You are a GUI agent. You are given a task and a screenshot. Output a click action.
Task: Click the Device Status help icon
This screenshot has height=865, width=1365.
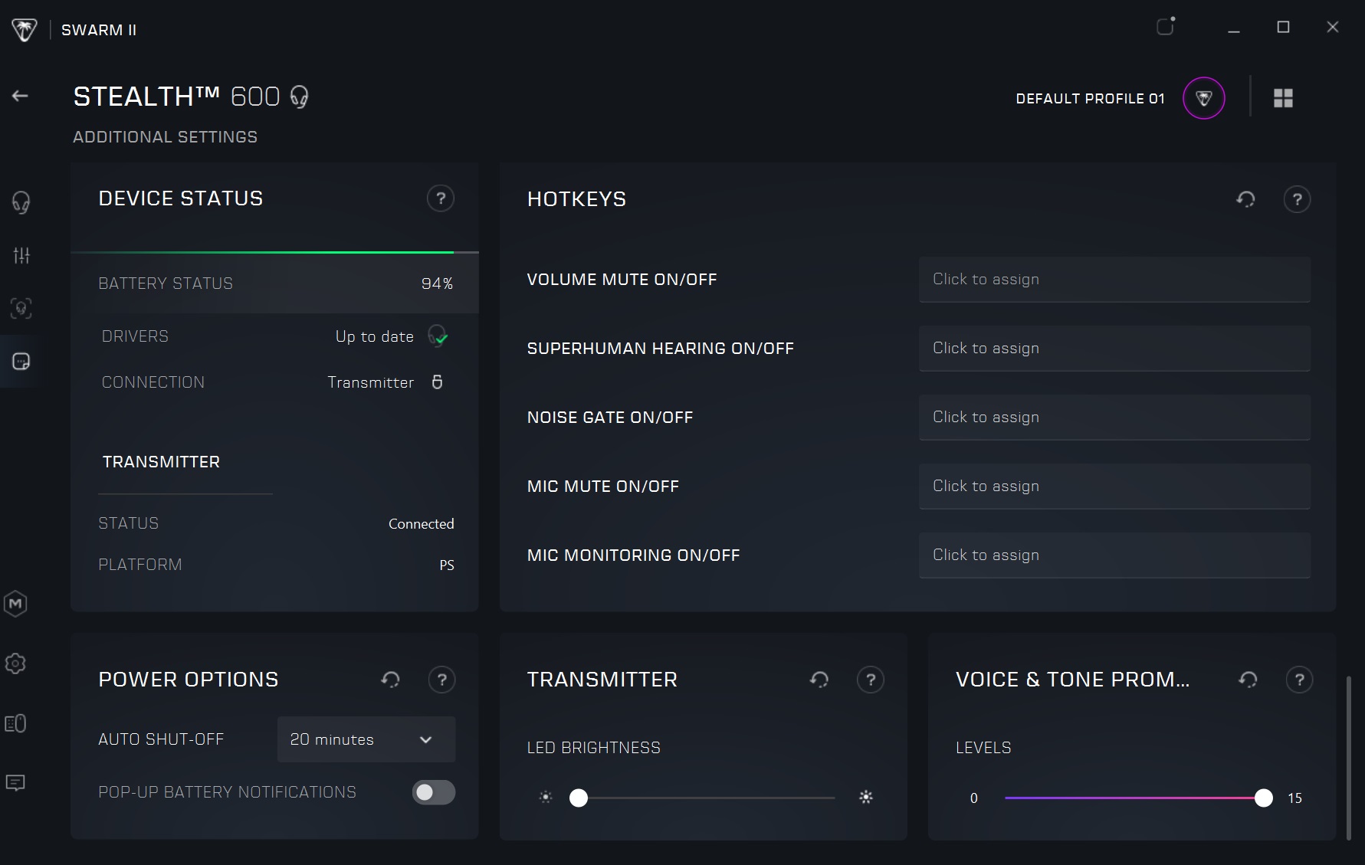pyautogui.click(x=440, y=199)
